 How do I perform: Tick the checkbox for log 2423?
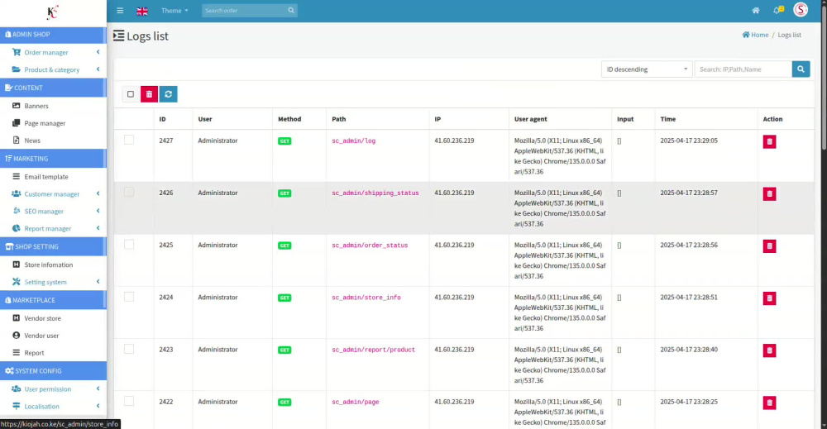click(x=129, y=348)
